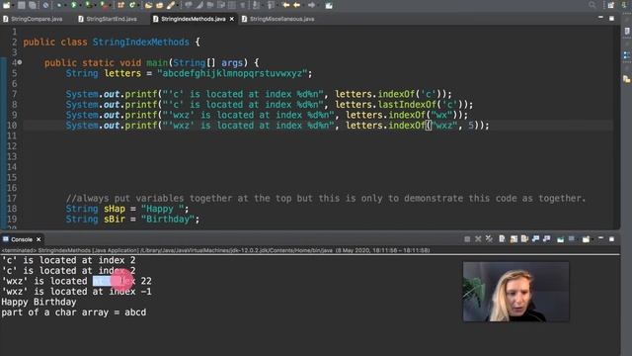Click the Pin Editor toolbar icon
This screenshot has width=632, height=356.
[x=329, y=5]
